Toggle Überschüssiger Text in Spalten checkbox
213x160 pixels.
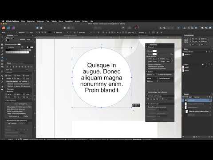point(147,92)
